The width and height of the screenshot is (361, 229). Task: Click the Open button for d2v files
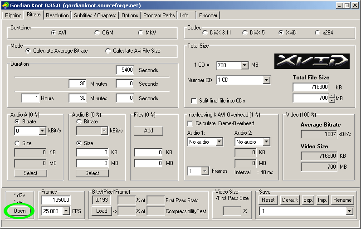click(20, 211)
